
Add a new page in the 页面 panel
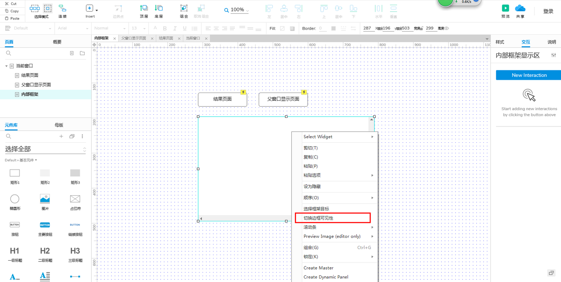(x=72, y=53)
